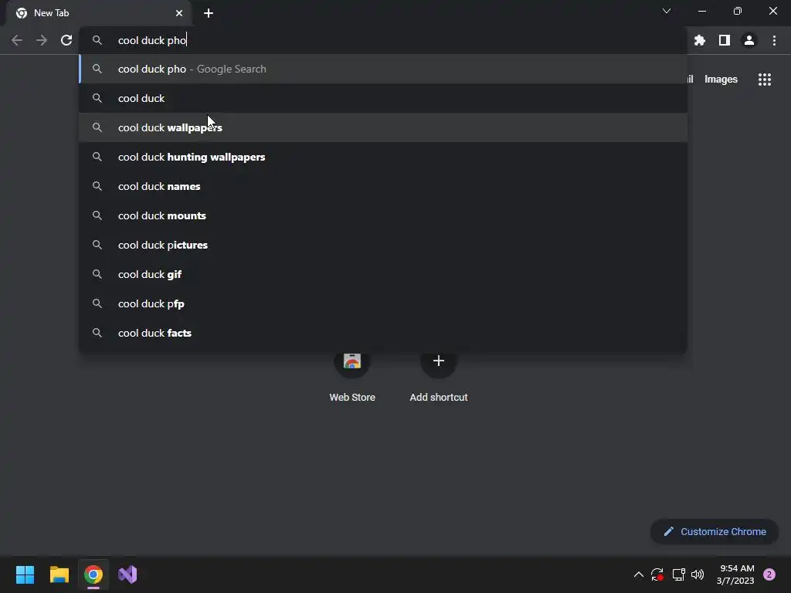791x593 pixels.
Task: Reload the page with the refresh icon
Action: (66, 40)
